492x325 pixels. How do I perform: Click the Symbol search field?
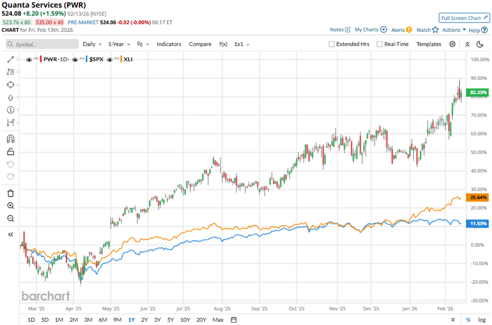[x=43, y=44]
